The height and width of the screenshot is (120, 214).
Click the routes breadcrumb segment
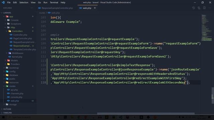point(42,13)
